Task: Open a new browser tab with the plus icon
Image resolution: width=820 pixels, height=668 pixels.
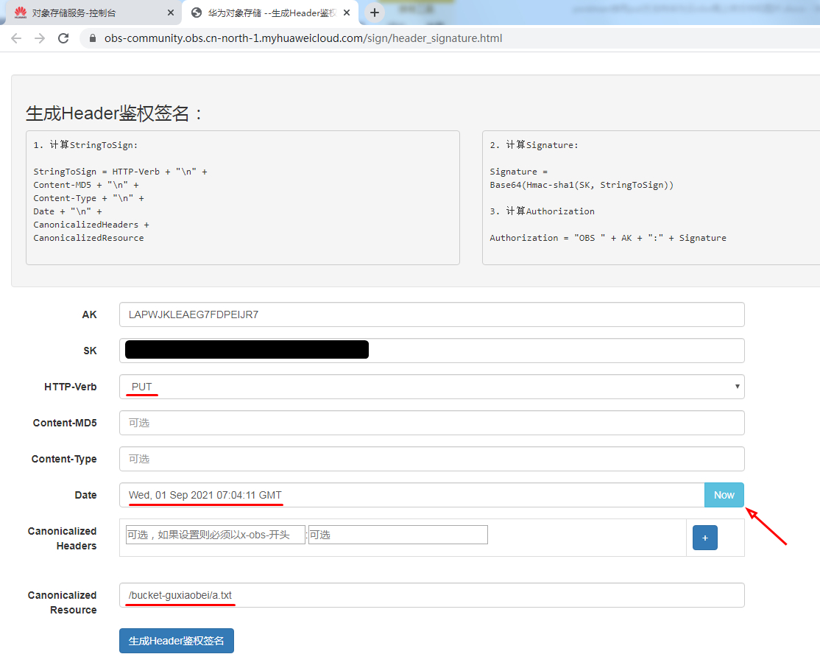Action: pos(375,12)
